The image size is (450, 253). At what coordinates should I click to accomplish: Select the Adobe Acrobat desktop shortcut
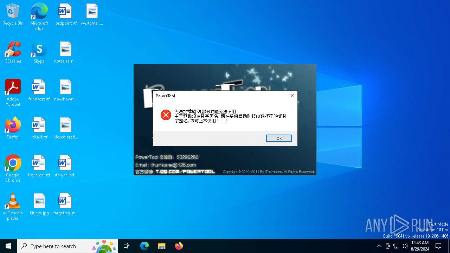(13, 93)
